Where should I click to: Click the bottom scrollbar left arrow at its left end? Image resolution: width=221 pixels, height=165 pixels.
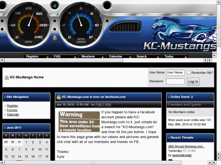pyautogui.click(x=2, y=163)
